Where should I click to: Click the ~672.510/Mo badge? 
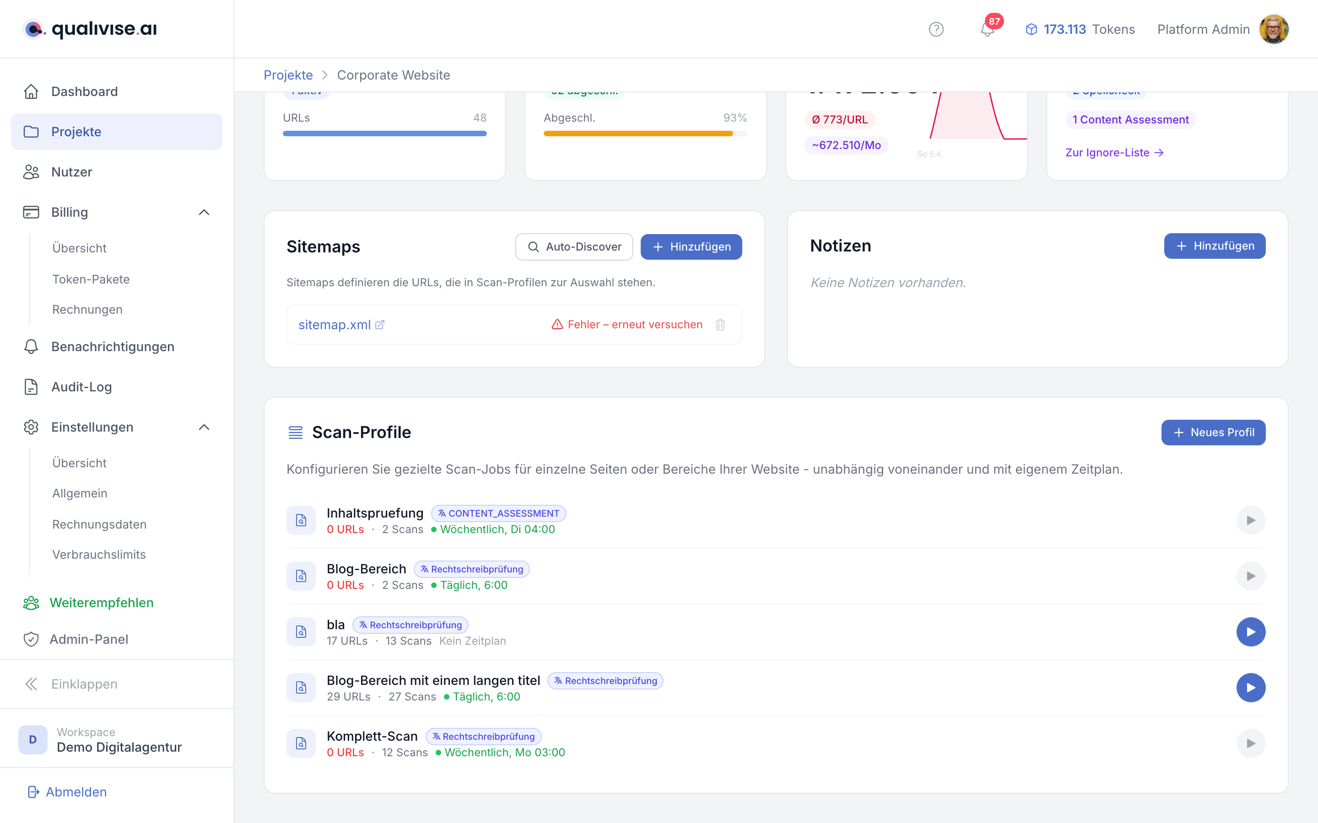click(x=846, y=145)
